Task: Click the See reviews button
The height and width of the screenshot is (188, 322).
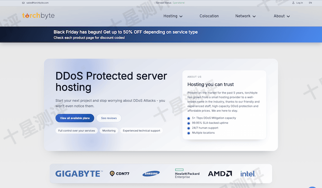Action: [x=109, y=118]
